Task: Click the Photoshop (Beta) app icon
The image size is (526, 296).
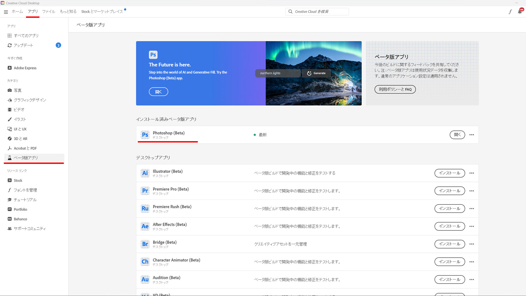Action: click(x=145, y=135)
